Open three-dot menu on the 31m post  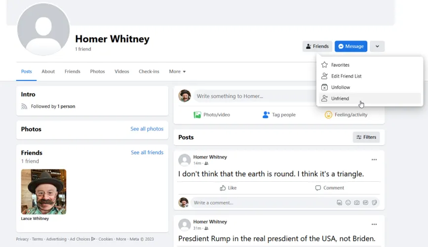(x=374, y=224)
